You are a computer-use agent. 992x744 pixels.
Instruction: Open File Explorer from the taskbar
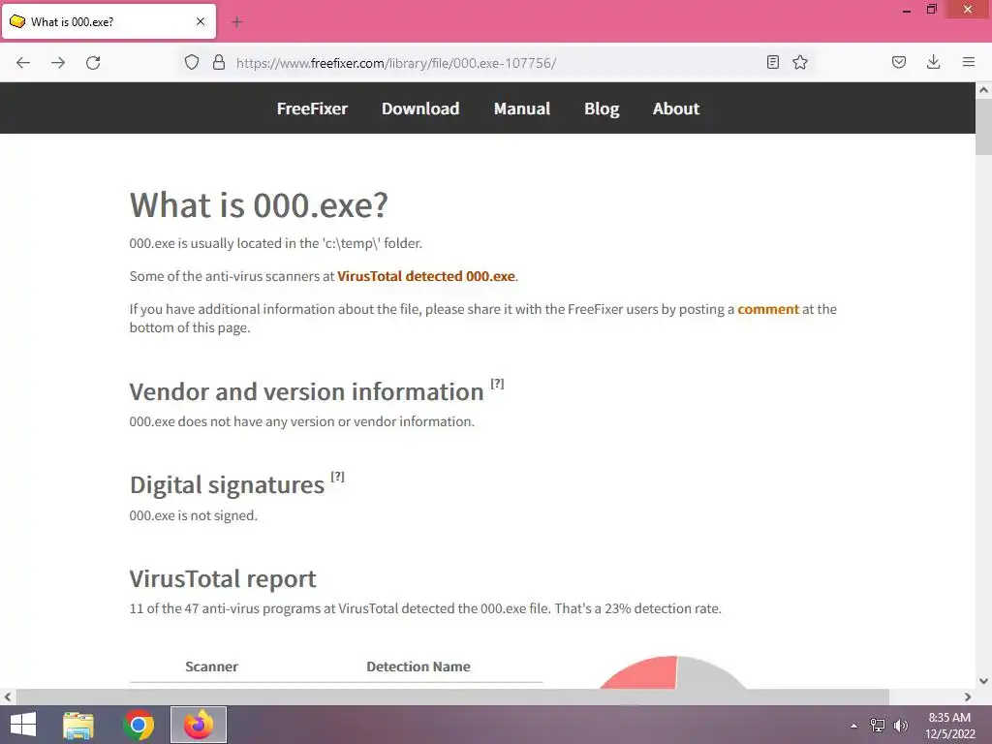click(x=78, y=725)
